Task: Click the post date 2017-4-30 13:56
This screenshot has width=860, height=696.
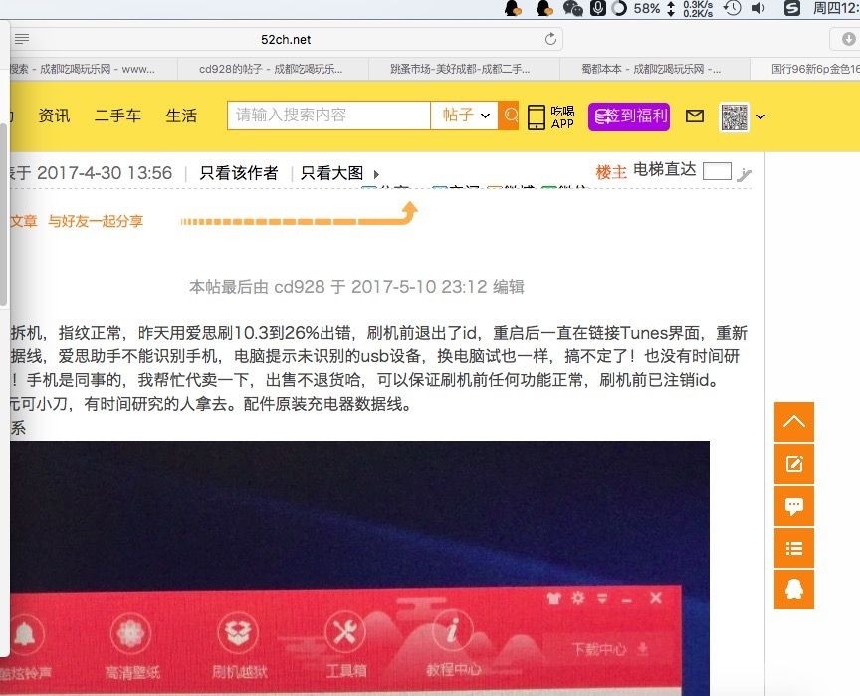Action: click(x=105, y=173)
